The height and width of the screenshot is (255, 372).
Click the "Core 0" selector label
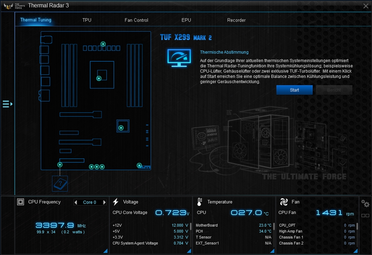pos(90,202)
